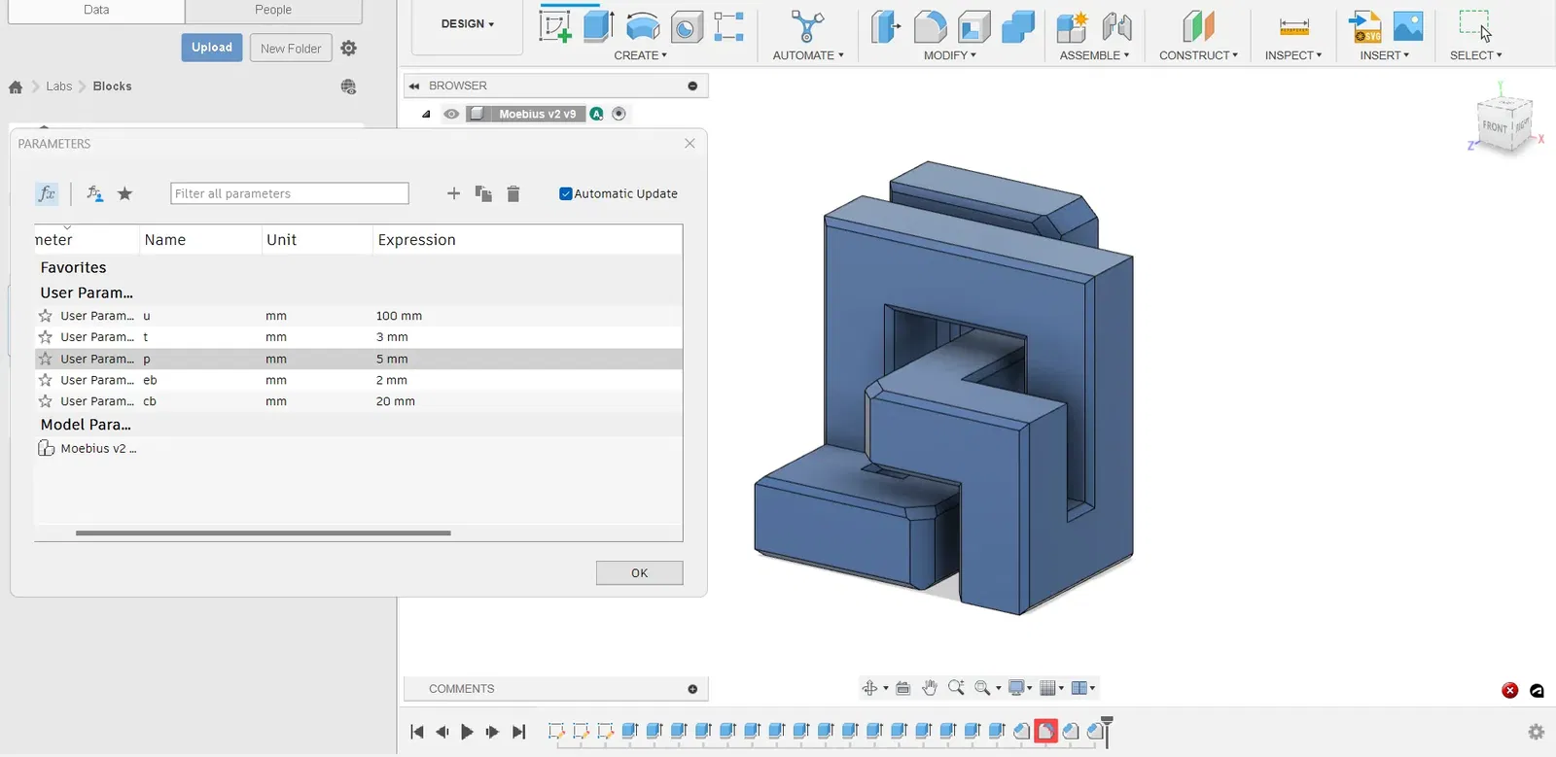Toggle visibility of Moebius v2 v9 component
This screenshot has height=757, width=1556.
coord(451,114)
